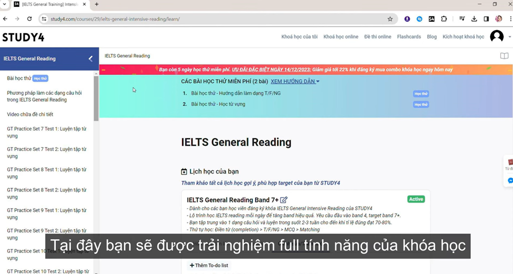Open Kích hoạt khoá học menu
513x274 pixels.
(x=463, y=37)
